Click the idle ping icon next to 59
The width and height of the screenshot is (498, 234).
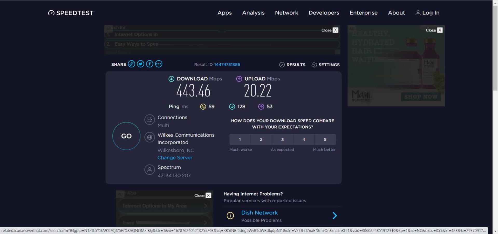[x=203, y=107]
